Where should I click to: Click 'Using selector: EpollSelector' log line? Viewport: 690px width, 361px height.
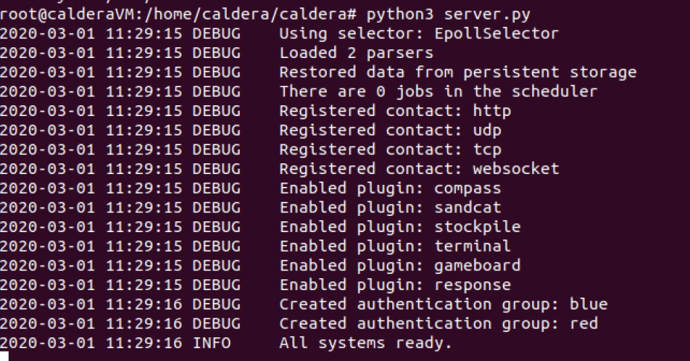[x=419, y=33]
